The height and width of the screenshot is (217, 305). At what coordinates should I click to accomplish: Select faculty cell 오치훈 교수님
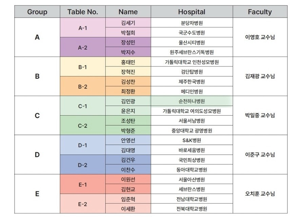click(x=260, y=194)
